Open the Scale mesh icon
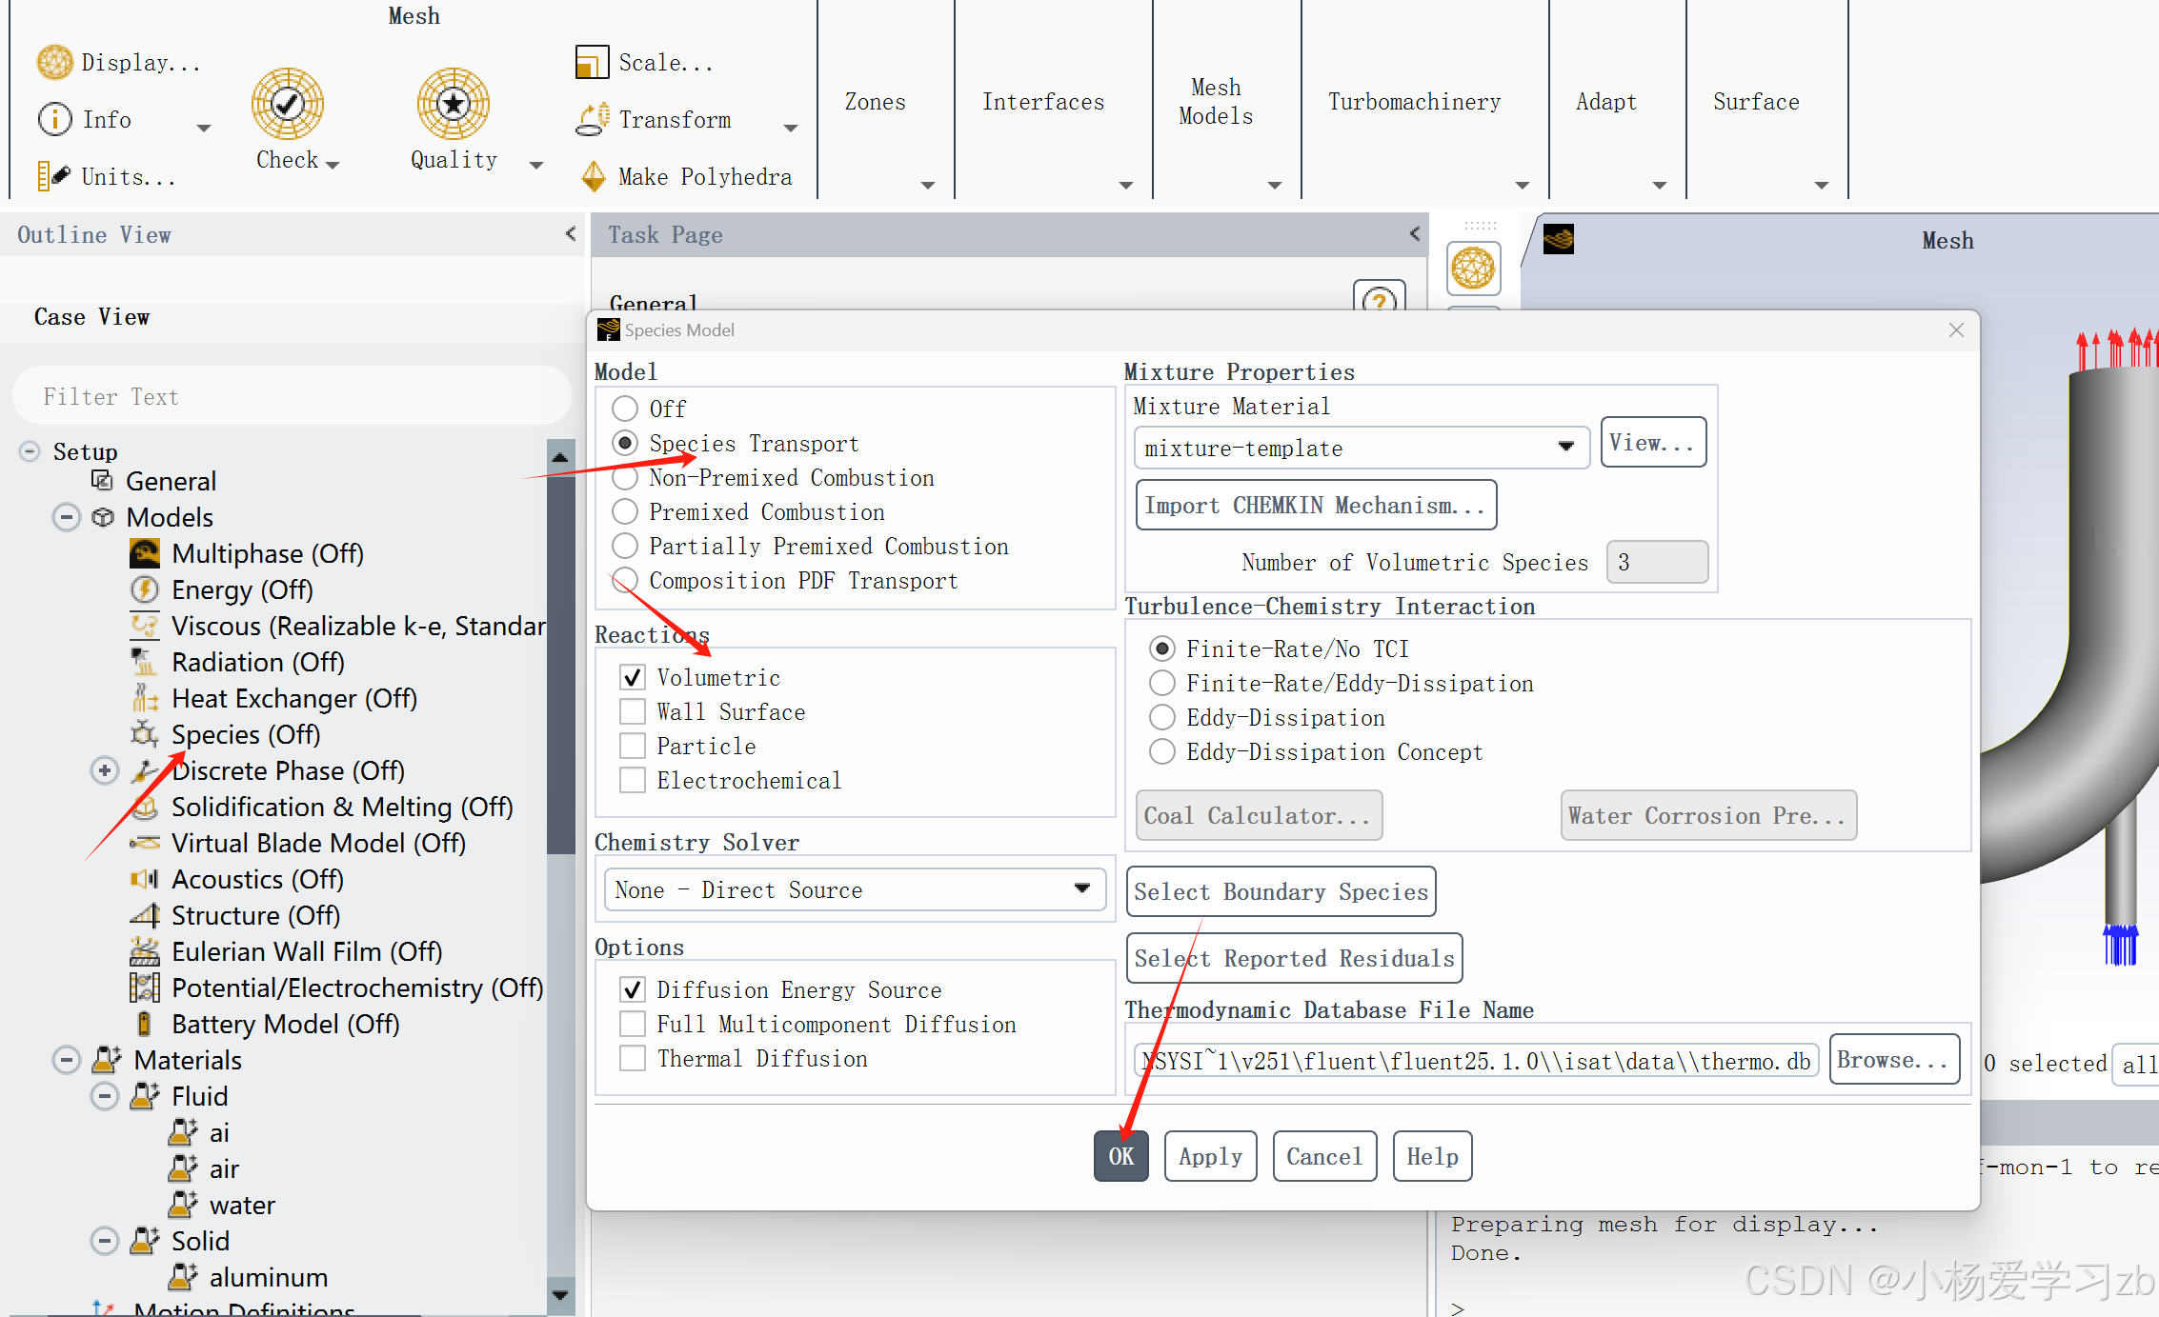Viewport: 2159px width, 1317px height. 592,63
